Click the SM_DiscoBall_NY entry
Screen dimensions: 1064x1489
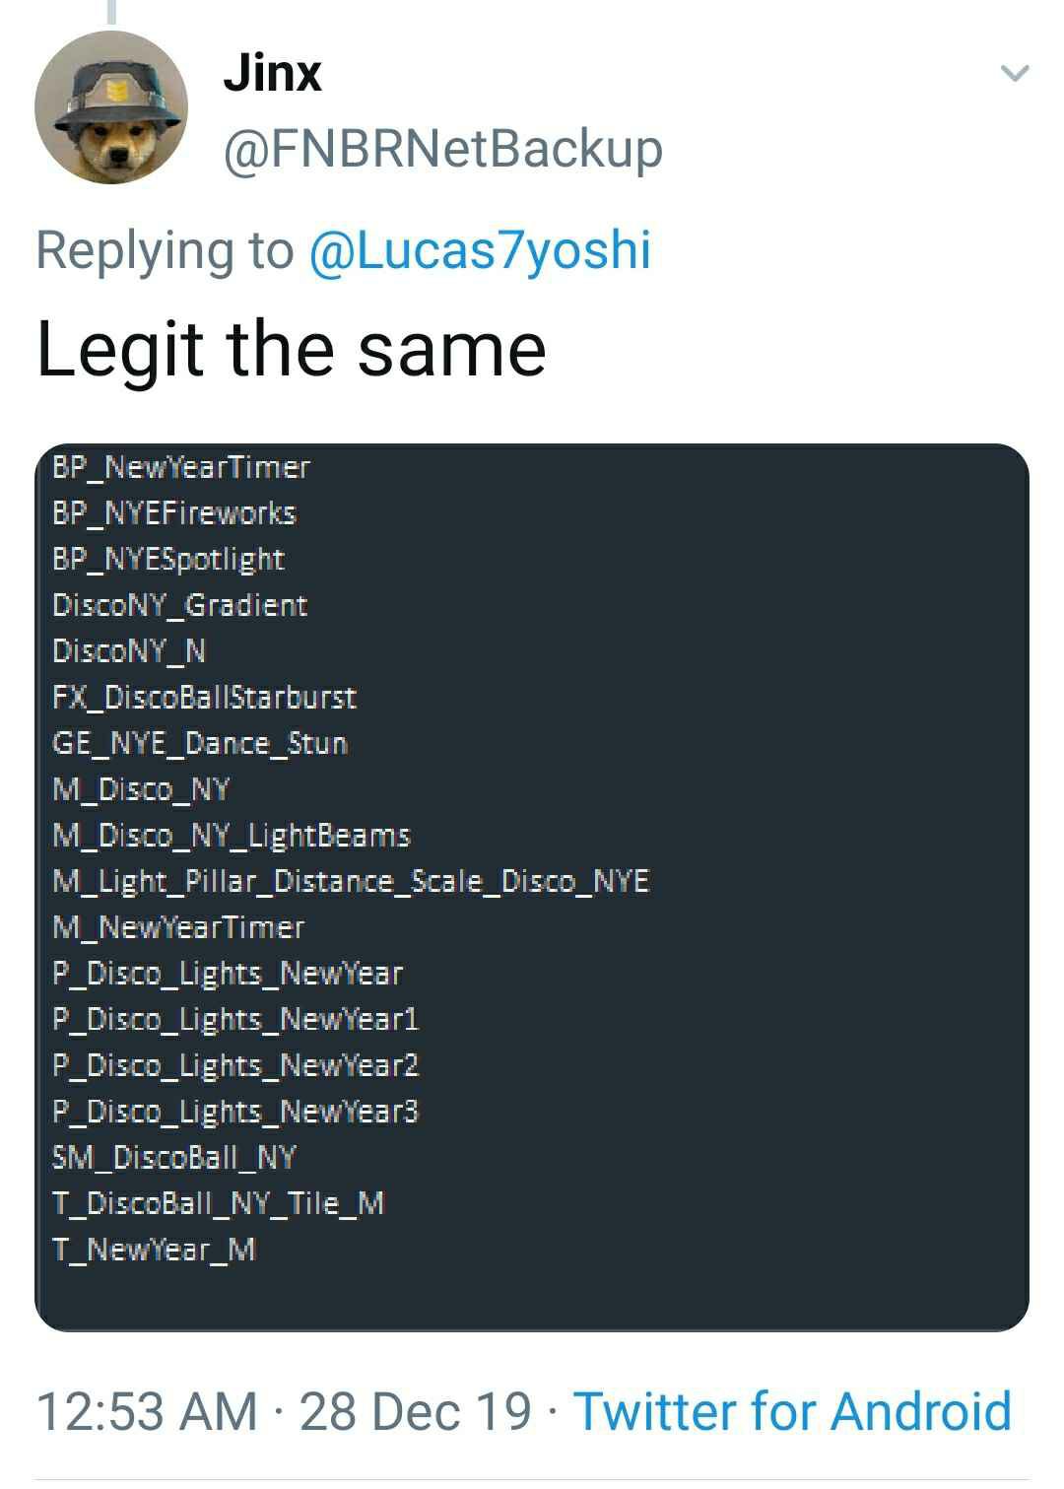(x=174, y=1157)
